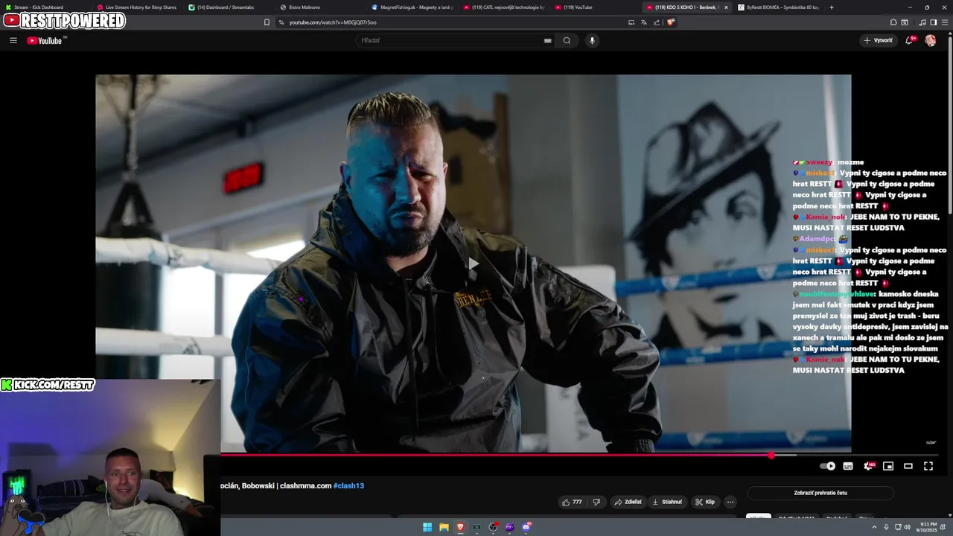The height and width of the screenshot is (536, 953).
Task: Open clock showing 9:11 PM
Action: pyautogui.click(x=928, y=527)
